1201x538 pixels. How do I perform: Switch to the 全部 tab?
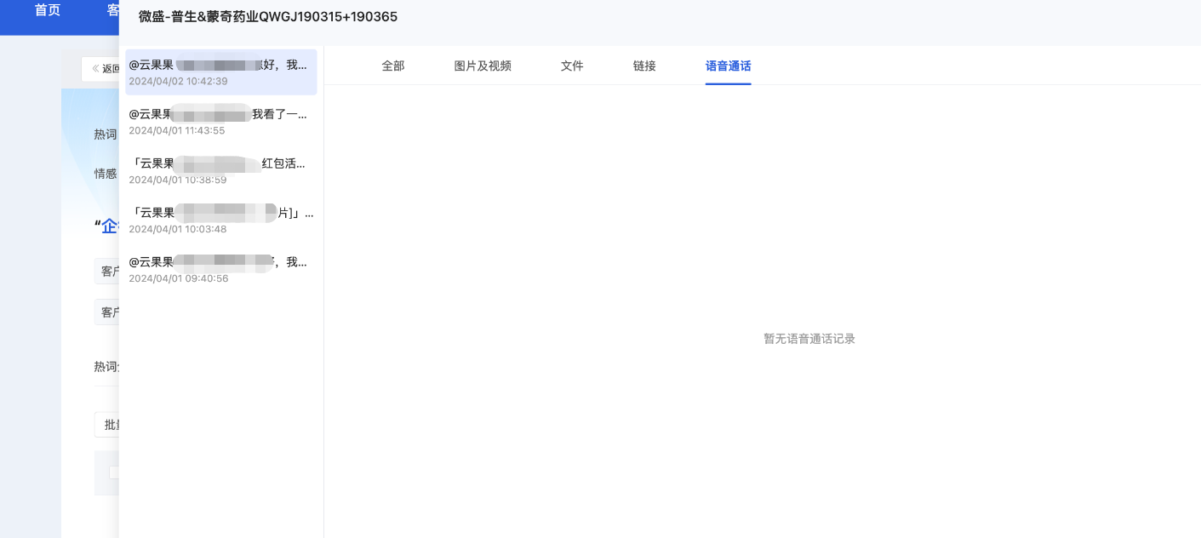point(392,66)
